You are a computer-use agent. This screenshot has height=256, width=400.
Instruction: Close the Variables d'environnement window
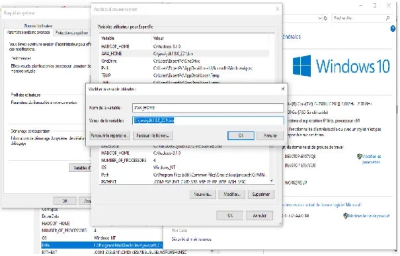277,9
